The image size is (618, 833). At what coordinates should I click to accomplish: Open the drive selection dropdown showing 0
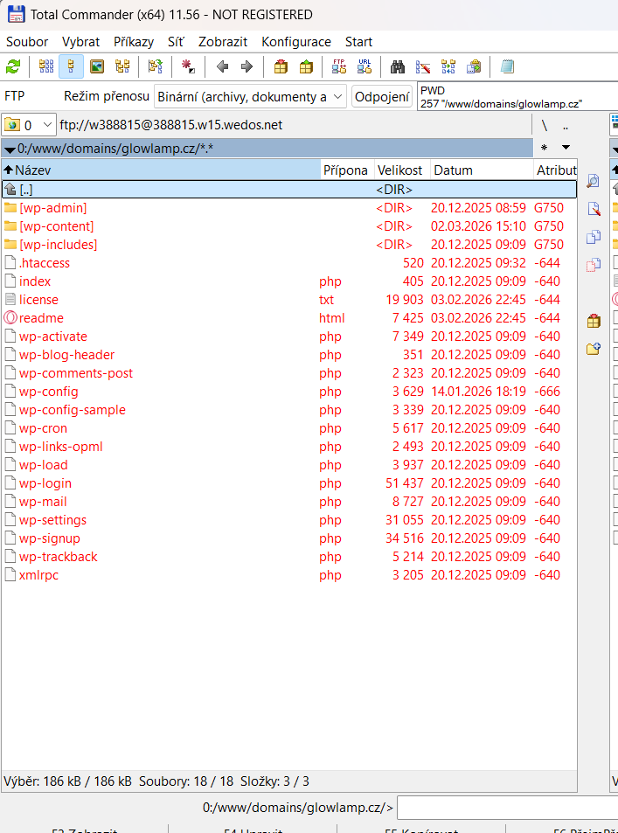point(29,125)
